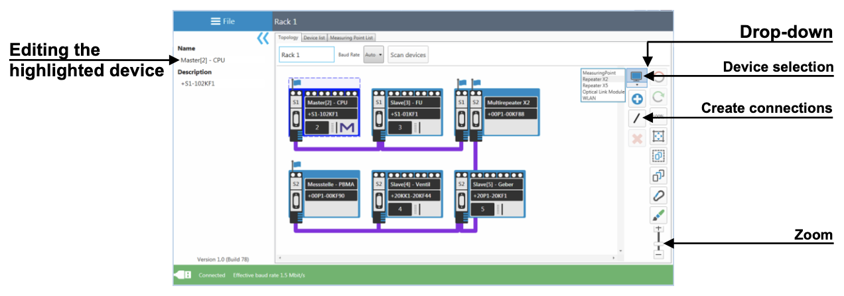Click the Rack 1 name input field
Viewport: 844px width, 296px height.
click(x=307, y=55)
